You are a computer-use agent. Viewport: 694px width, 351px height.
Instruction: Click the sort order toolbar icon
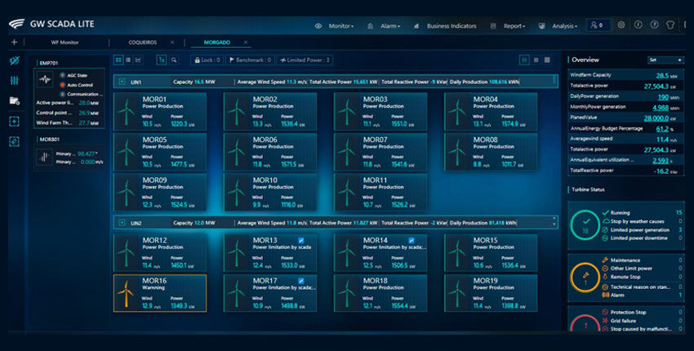click(x=162, y=60)
